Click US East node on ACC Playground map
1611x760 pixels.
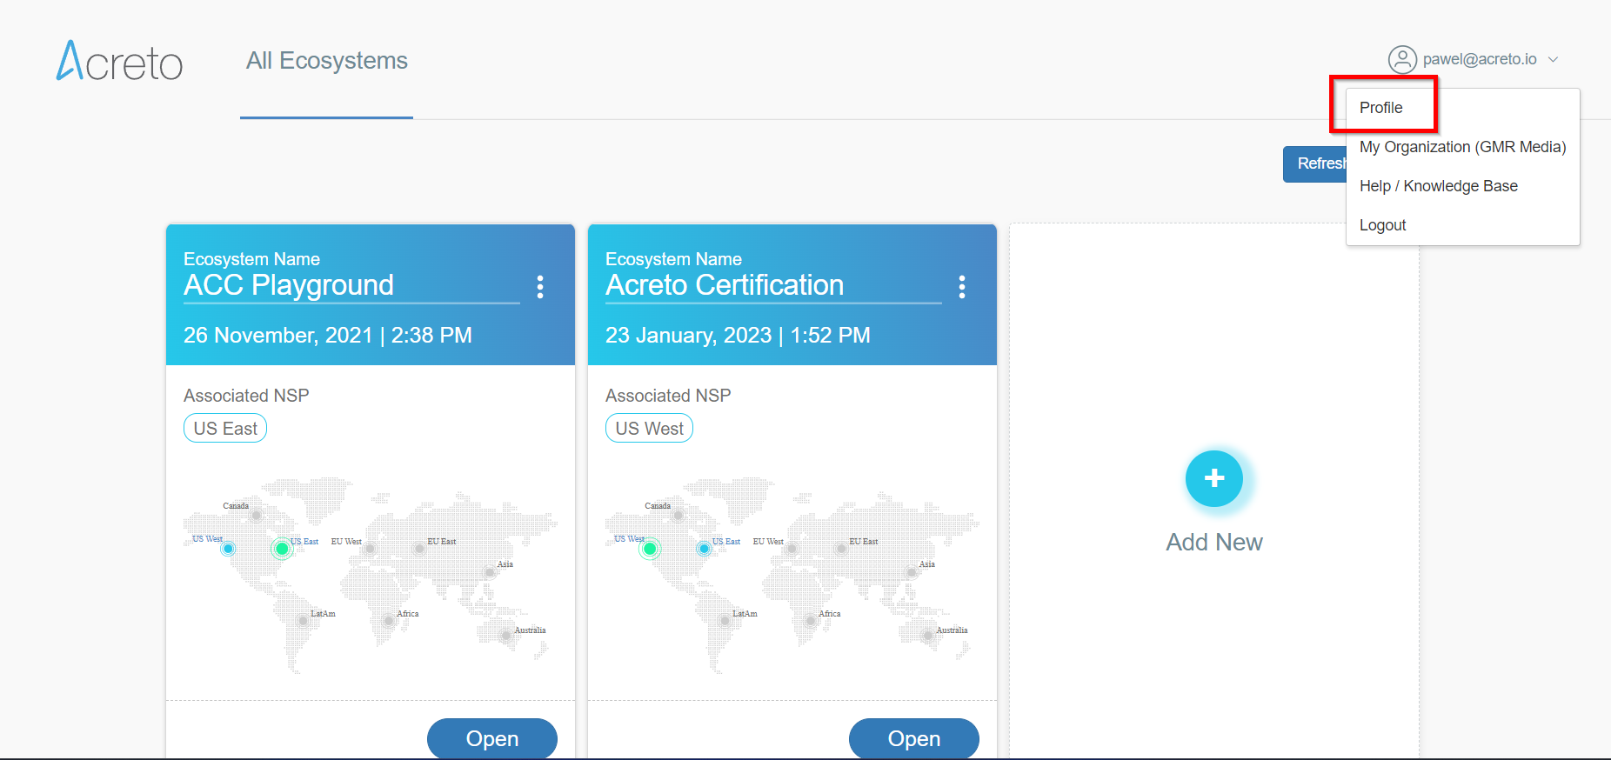pyautogui.click(x=282, y=549)
